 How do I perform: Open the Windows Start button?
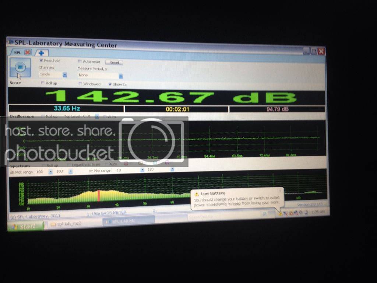tap(26, 226)
